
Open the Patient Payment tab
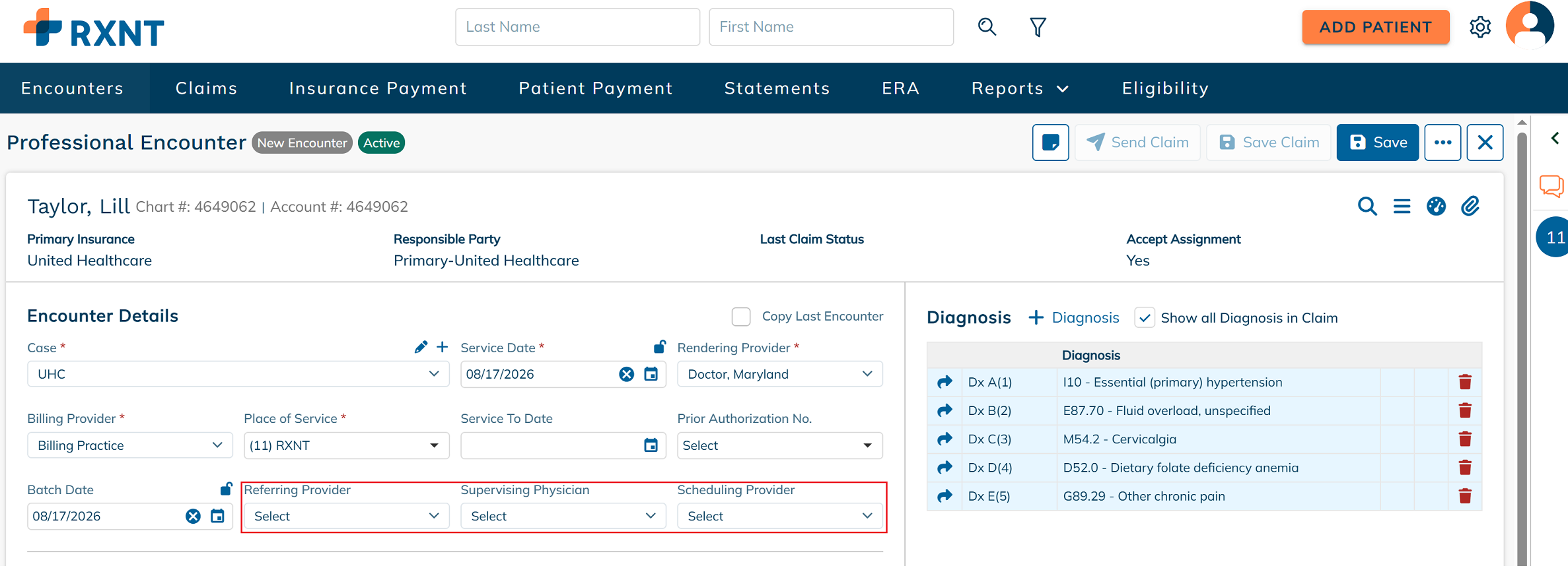coord(596,88)
